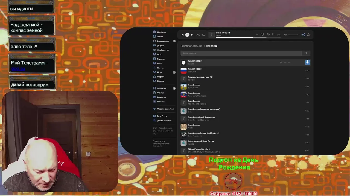
Task: Add current track with plus icon in player
Action: pyautogui.click(x=257, y=34)
